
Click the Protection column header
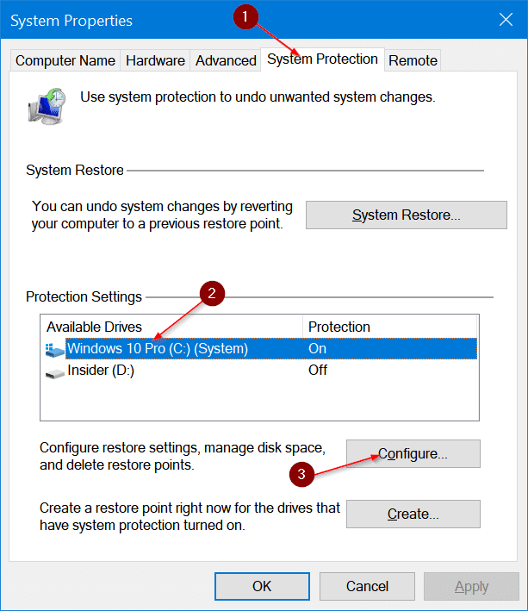point(390,327)
